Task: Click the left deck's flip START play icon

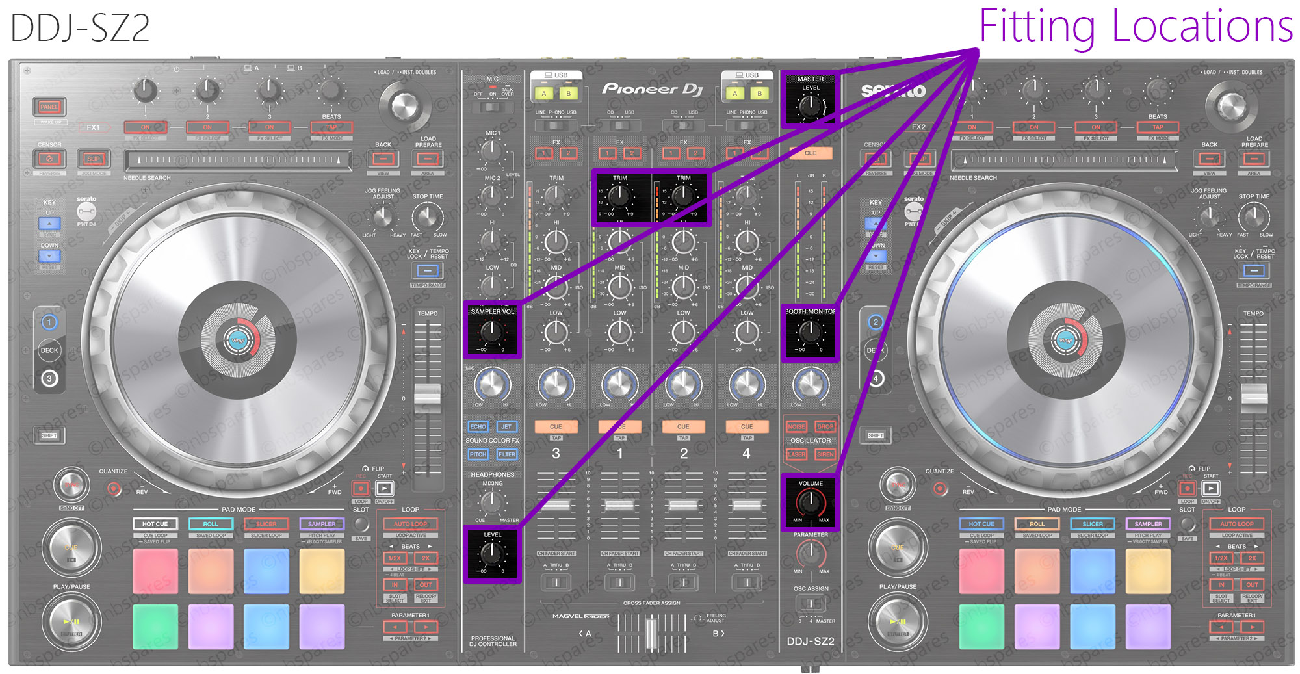Action: pyautogui.click(x=385, y=488)
